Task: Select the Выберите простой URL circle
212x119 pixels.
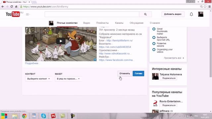Action: [154, 37]
